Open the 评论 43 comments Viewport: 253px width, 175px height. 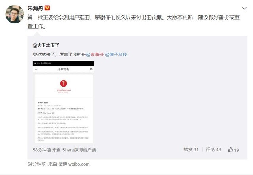[213, 149]
